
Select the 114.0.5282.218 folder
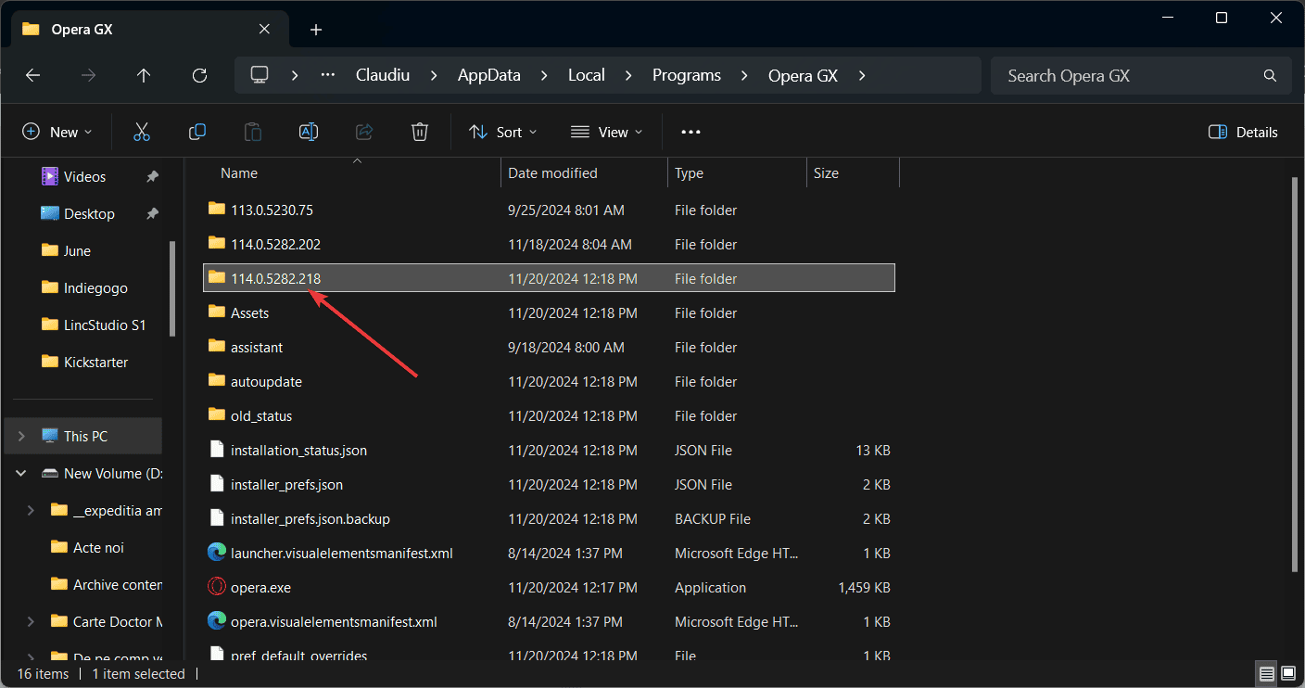pyautogui.click(x=549, y=278)
